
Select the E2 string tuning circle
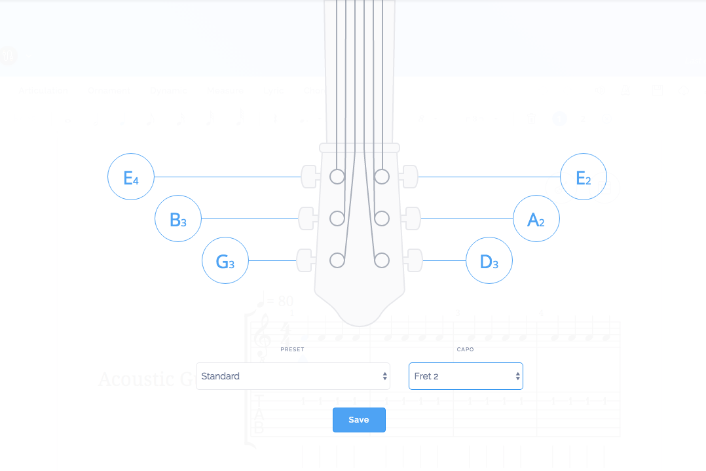(x=584, y=177)
